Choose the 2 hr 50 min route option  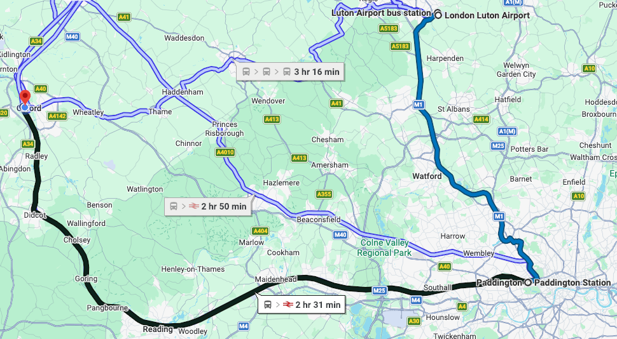point(208,206)
